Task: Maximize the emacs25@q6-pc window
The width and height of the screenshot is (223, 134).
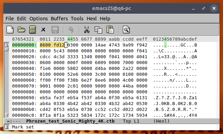Action: (x=204, y=8)
